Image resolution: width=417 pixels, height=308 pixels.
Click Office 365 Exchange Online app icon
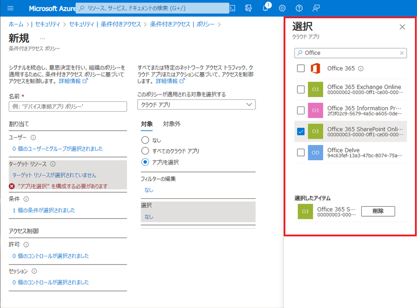click(x=315, y=89)
